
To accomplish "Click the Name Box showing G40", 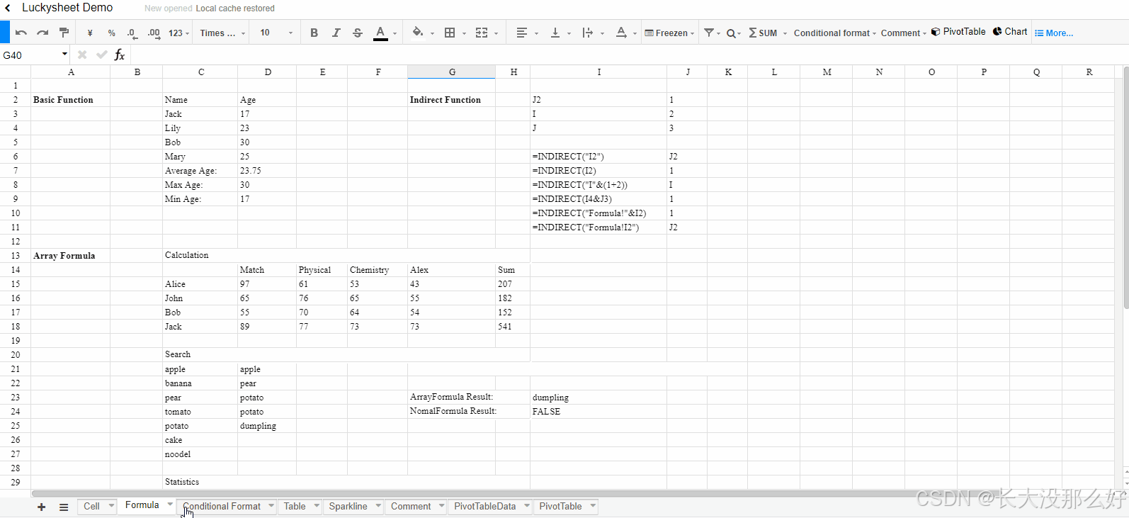I will point(30,55).
